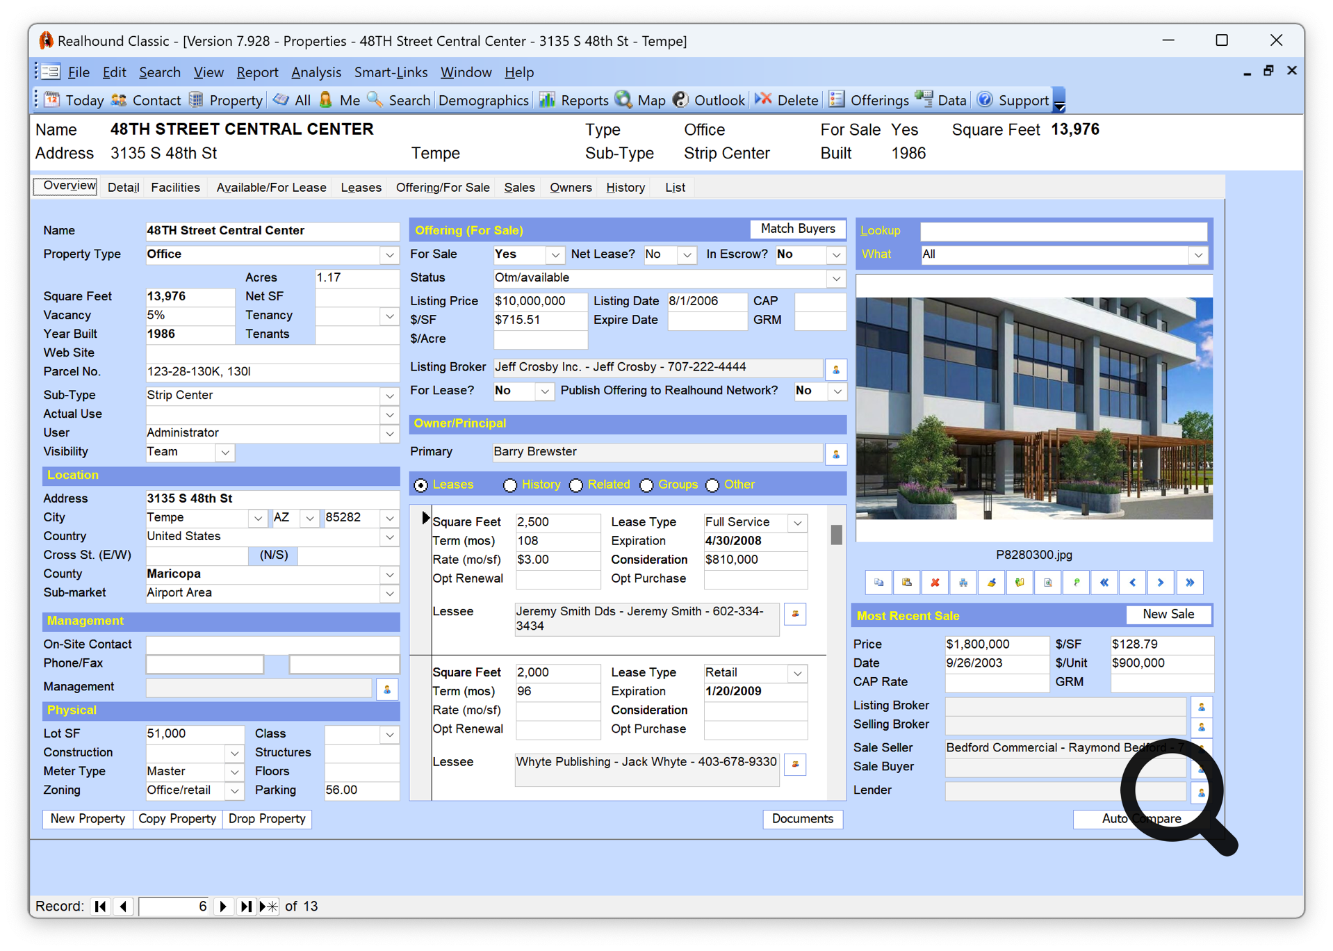The height and width of the screenshot is (951, 1333).
Task: Switch to the Owners tab
Action: [x=571, y=188]
